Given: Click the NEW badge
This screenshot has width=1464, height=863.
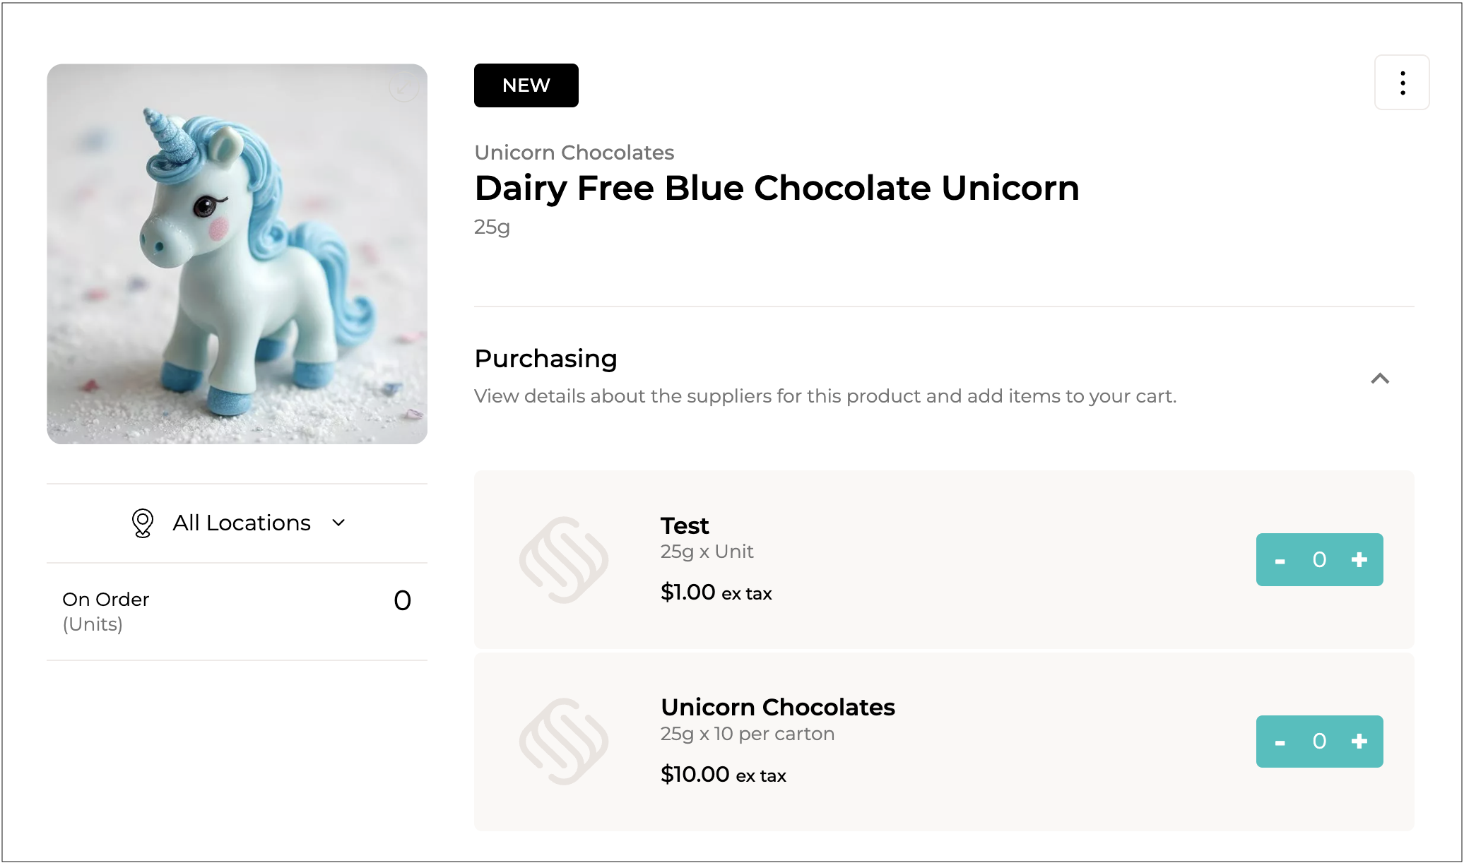Looking at the screenshot, I should point(526,85).
